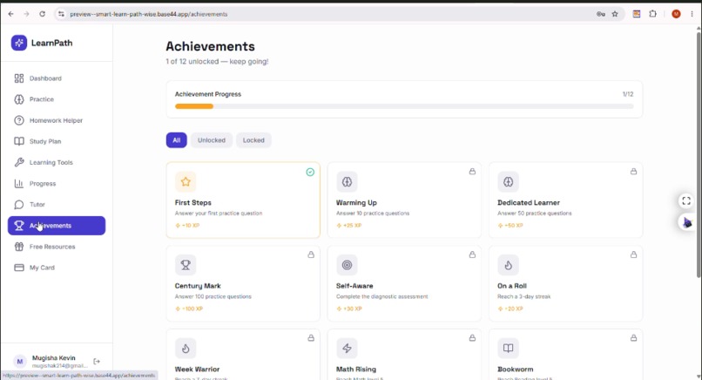Click the Warming Up brain icon
This screenshot has height=380, width=702.
click(x=347, y=181)
